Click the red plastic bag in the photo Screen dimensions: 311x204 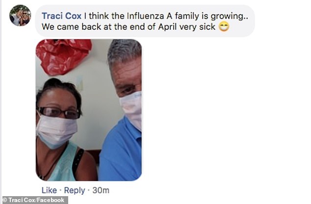(x=63, y=56)
